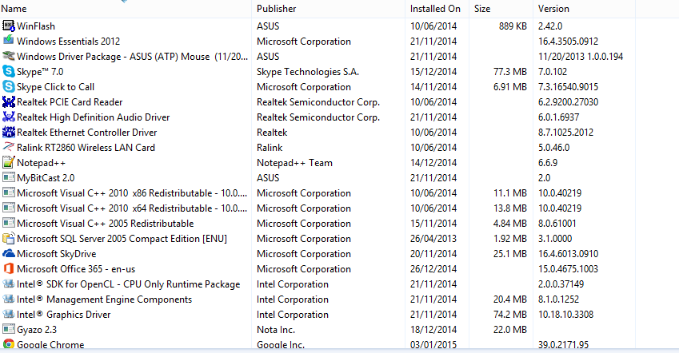679x353 pixels.
Task: Sort by Installed On date column
Action: (x=435, y=9)
